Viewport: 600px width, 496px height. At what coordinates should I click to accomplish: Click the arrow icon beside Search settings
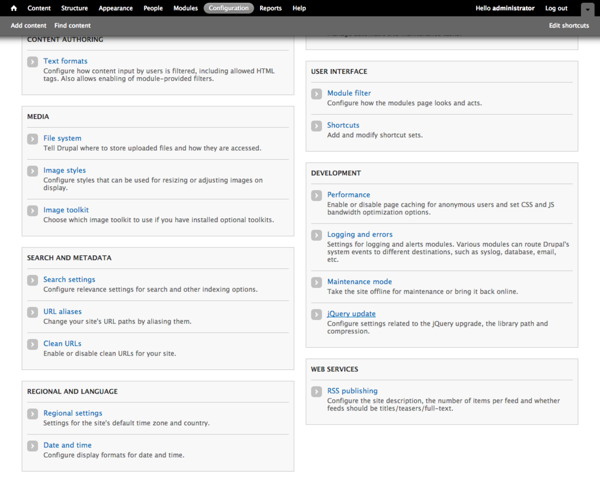33,280
